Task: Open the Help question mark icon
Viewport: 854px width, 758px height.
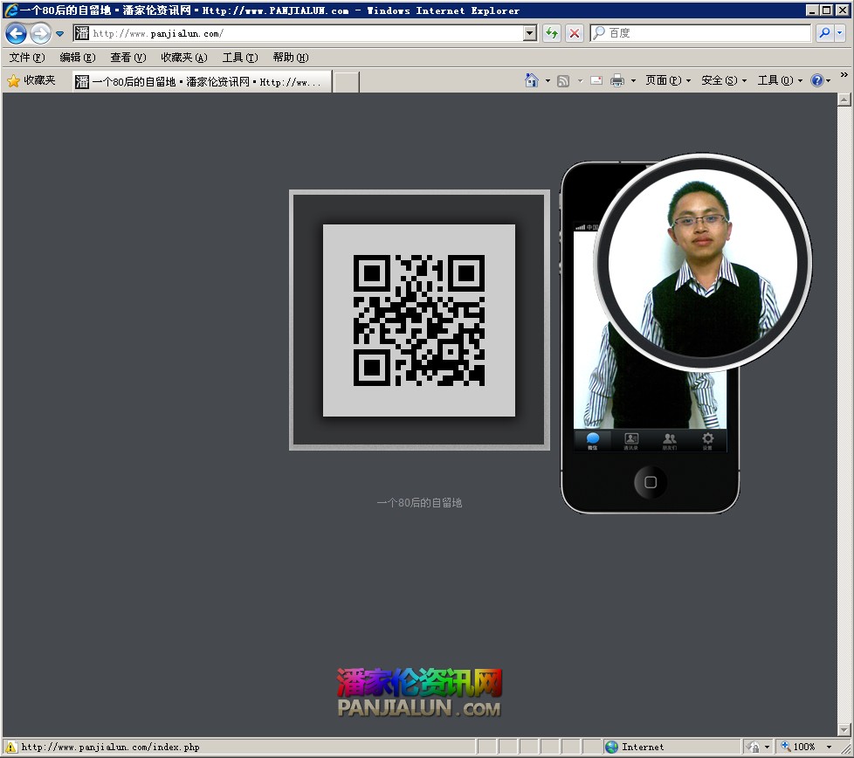Action: (817, 80)
